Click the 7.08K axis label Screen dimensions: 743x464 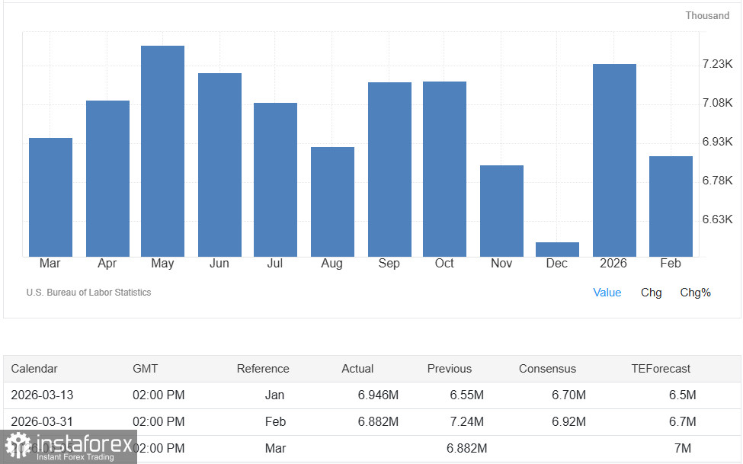[x=717, y=103]
